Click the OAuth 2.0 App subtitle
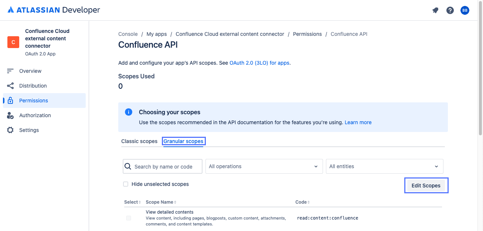 pos(40,54)
